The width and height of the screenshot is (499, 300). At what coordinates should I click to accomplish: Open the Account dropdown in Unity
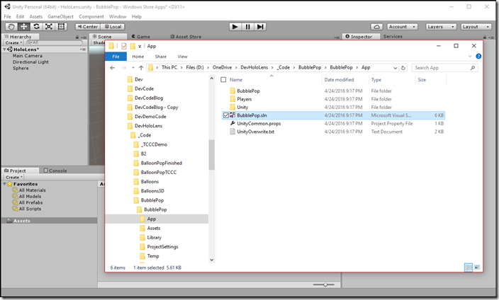[x=403, y=27]
